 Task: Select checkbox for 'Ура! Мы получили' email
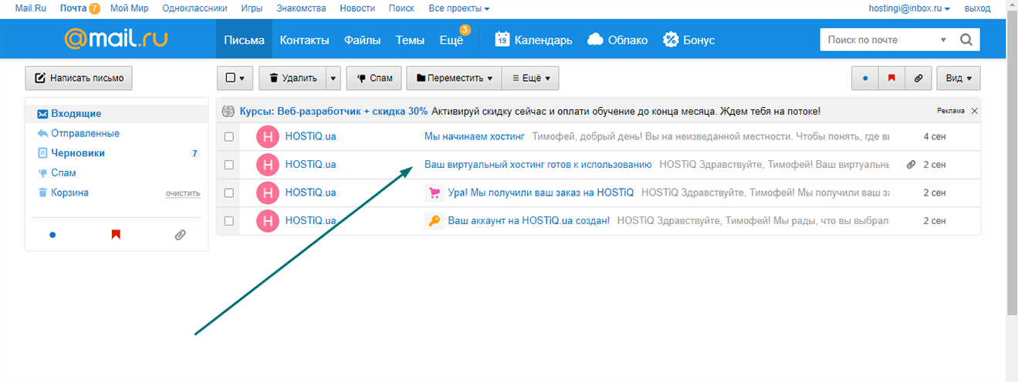coord(228,193)
